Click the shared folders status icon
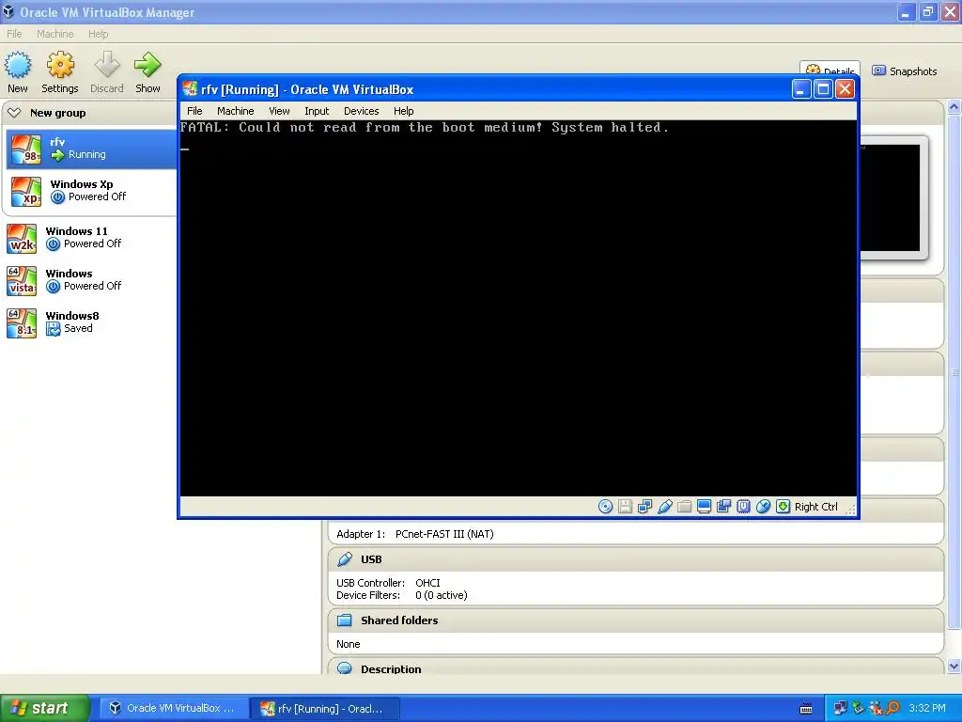 point(684,507)
